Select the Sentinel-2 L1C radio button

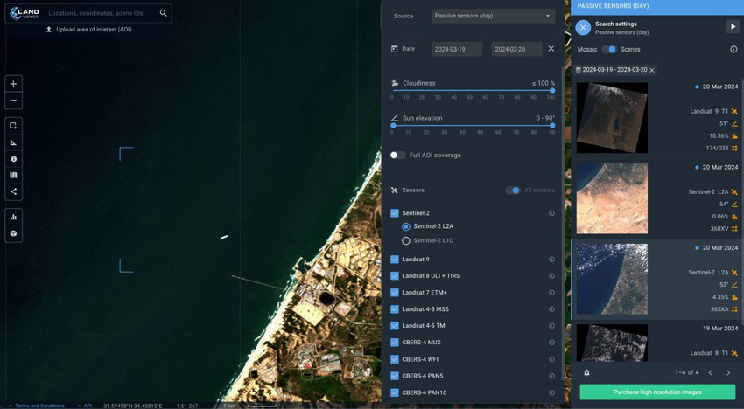(x=405, y=240)
